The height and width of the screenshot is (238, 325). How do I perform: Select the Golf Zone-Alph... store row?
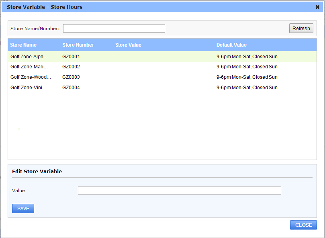click(162, 56)
